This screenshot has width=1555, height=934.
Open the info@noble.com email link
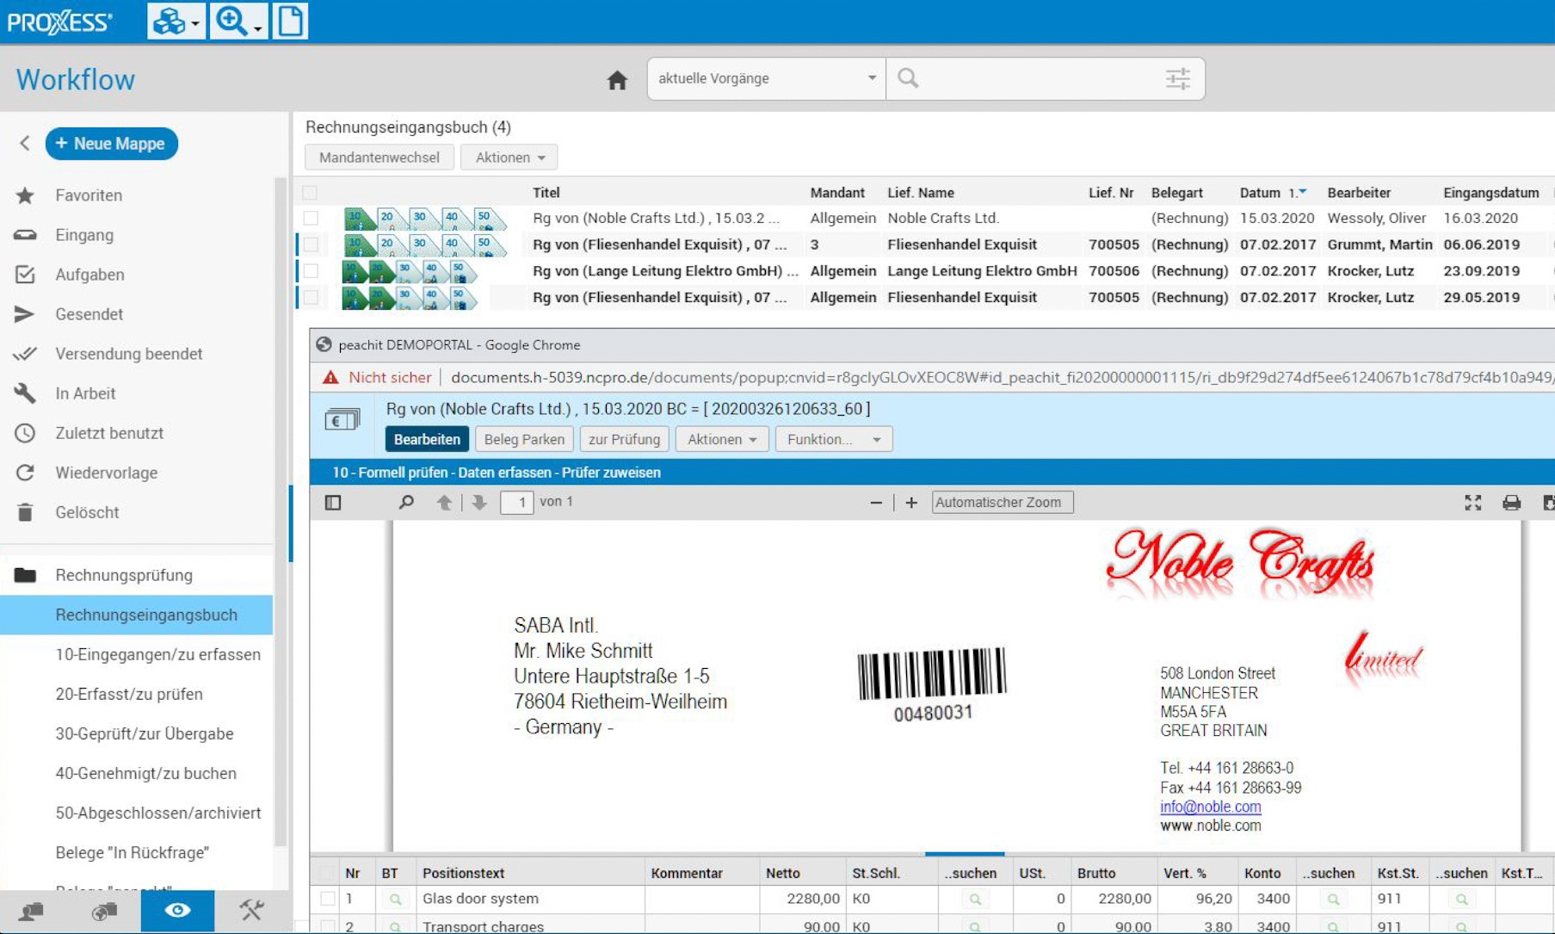pyautogui.click(x=1210, y=807)
